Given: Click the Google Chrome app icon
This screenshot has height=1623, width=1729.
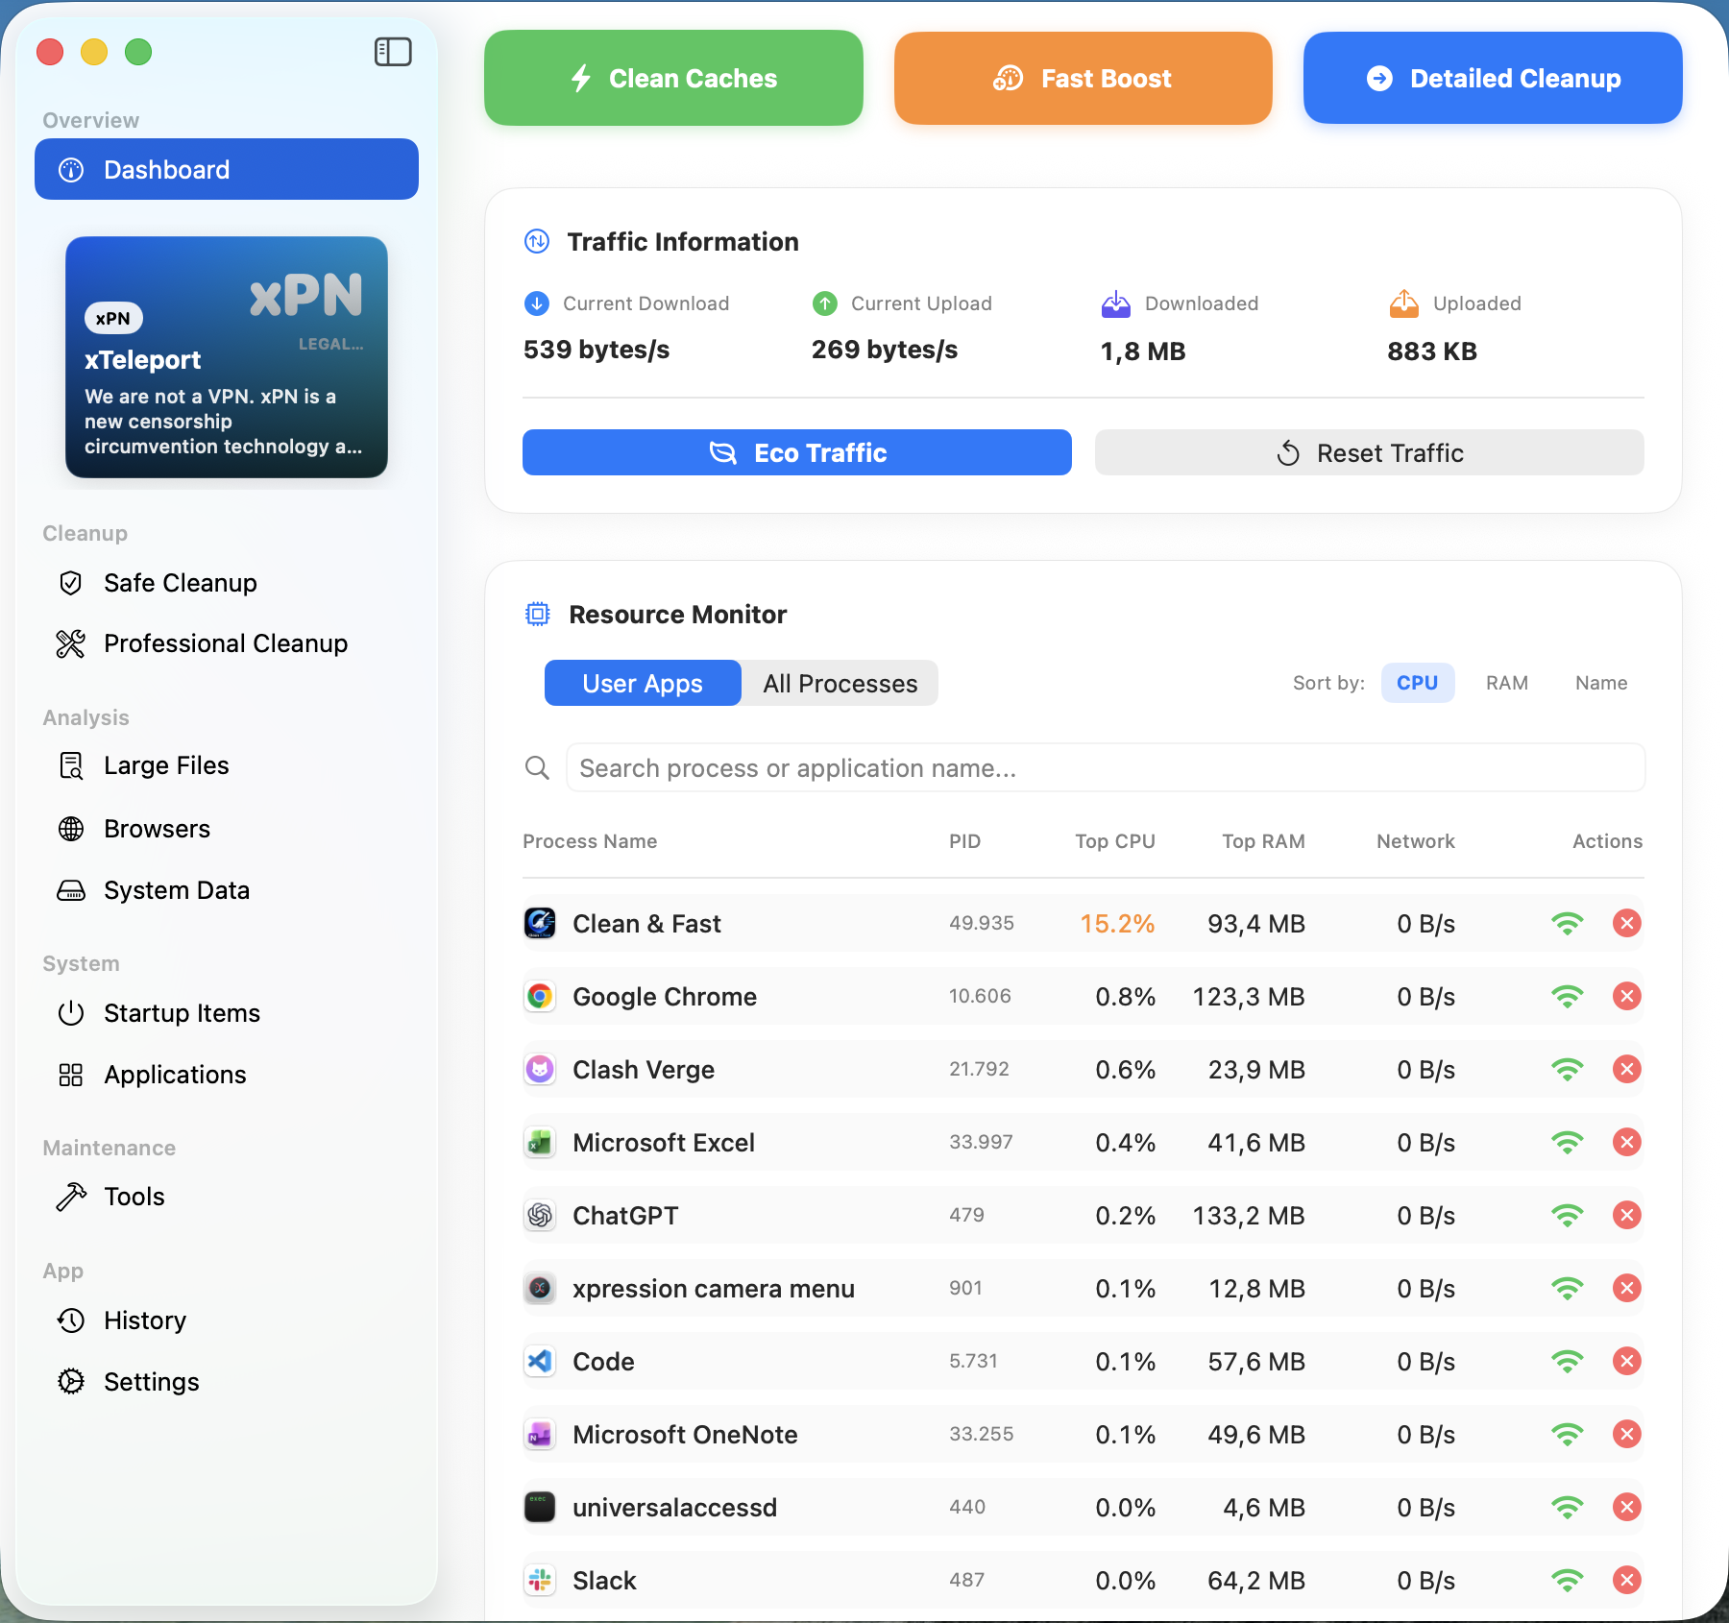Looking at the screenshot, I should pos(540,996).
